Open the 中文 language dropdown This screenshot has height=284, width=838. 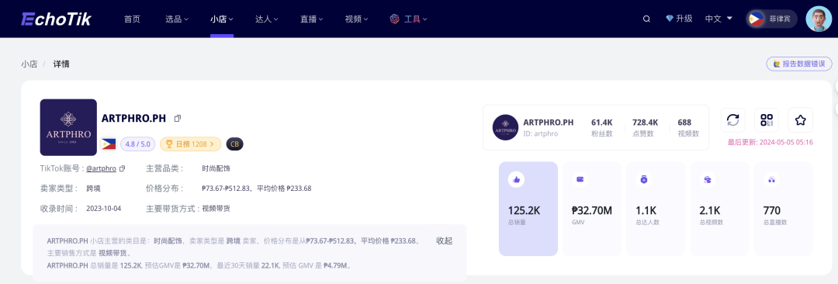[x=719, y=19]
